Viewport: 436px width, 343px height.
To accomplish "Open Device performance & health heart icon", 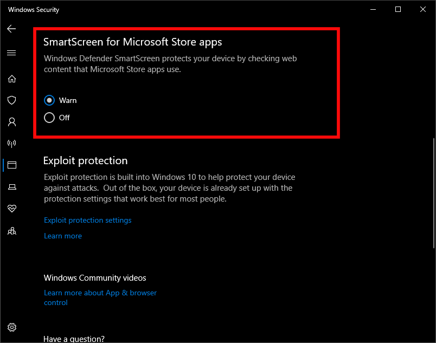I will [x=11, y=209].
